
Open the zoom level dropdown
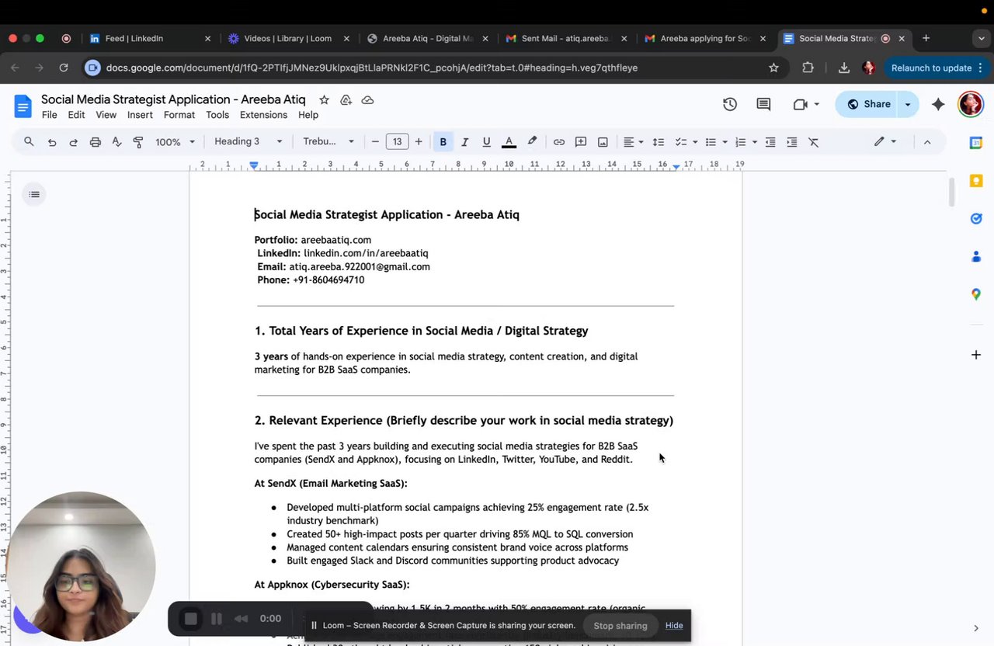(x=175, y=142)
